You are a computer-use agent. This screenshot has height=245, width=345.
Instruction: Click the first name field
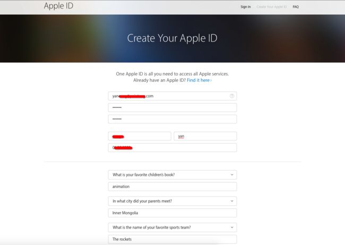click(140, 136)
